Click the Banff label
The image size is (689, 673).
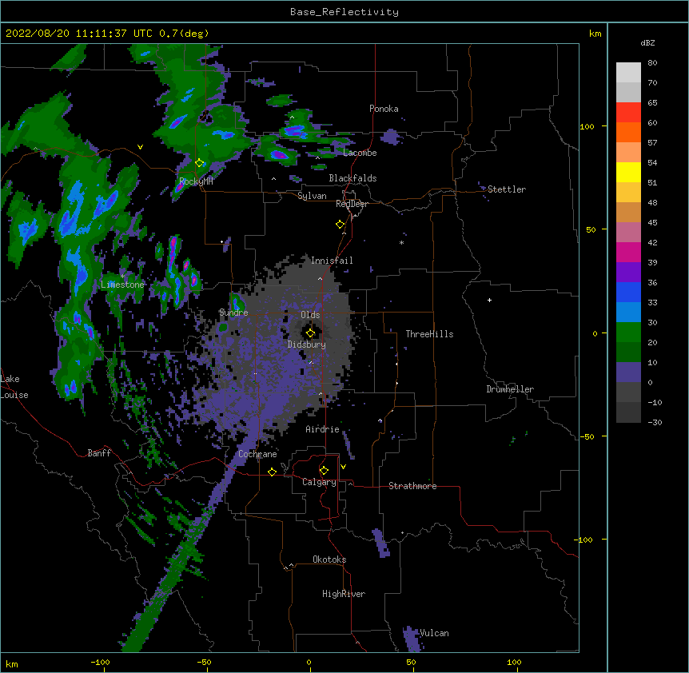(x=99, y=453)
